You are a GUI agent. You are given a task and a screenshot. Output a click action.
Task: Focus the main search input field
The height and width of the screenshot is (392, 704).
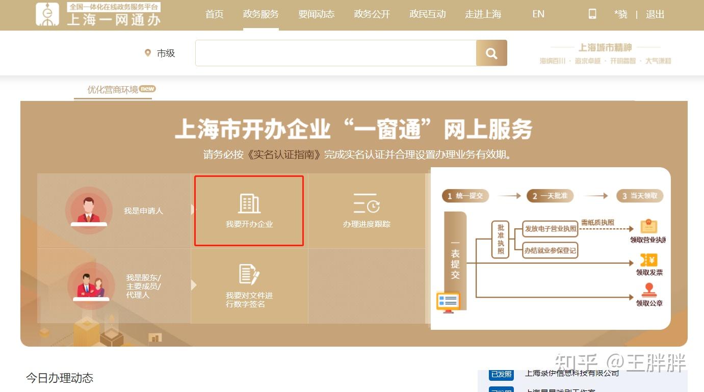[x=336, y=53]
